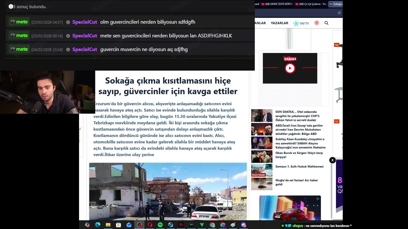Open Paint palette icon in taskbar
The image size is (408, 229).
[233, 225]
